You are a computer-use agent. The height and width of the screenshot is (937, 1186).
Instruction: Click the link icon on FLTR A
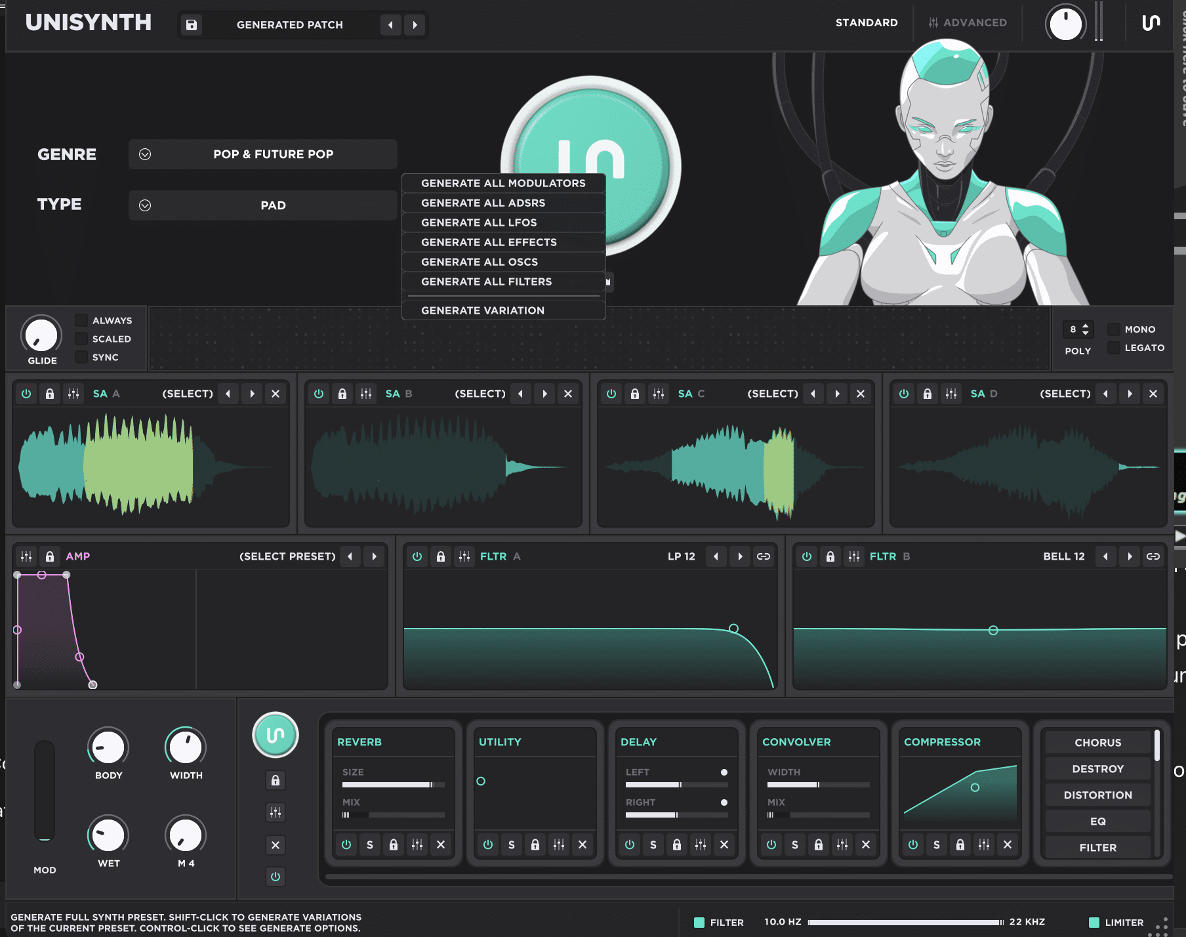(x=764, y=556)
